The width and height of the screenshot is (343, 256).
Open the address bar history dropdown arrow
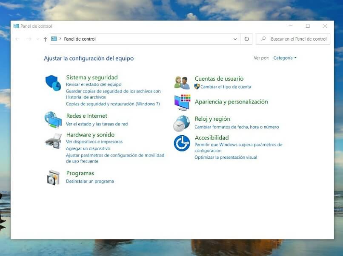coord(235,39)
